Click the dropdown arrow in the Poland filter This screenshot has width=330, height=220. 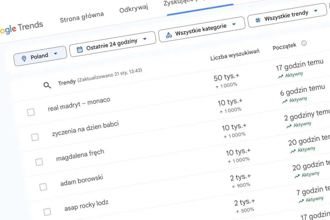[x=55, y=53]
